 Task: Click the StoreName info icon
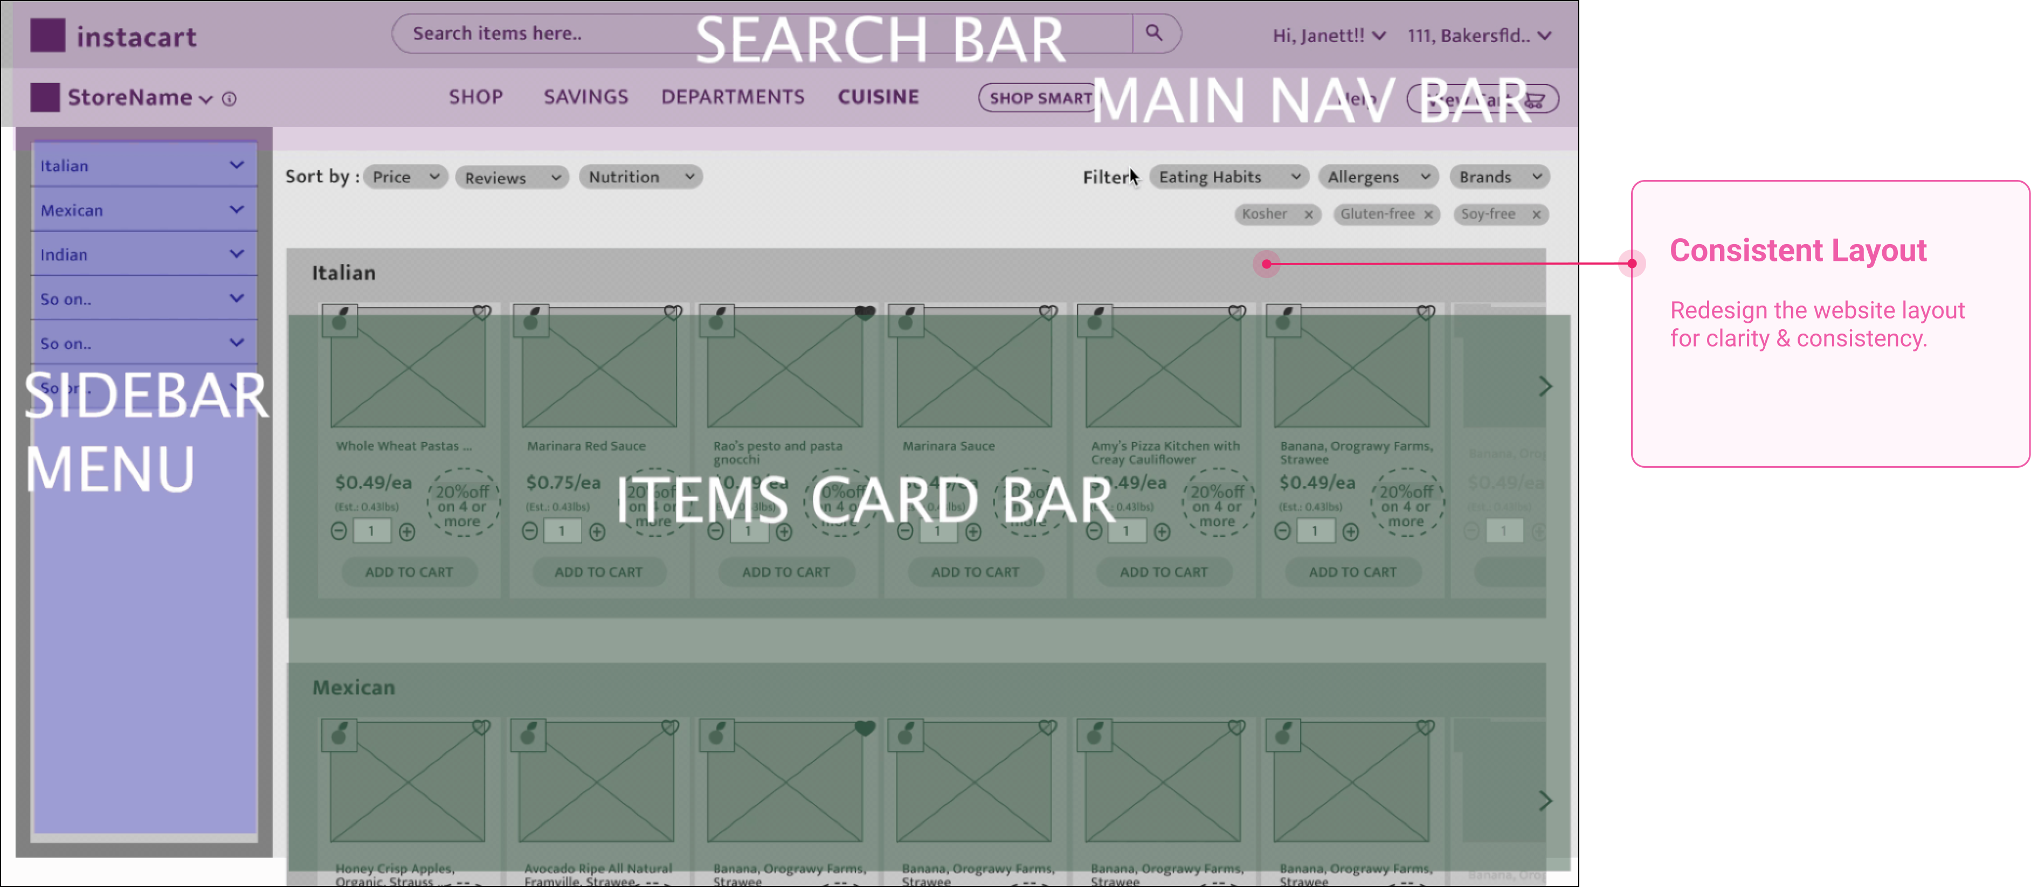[x=230, y=99]
